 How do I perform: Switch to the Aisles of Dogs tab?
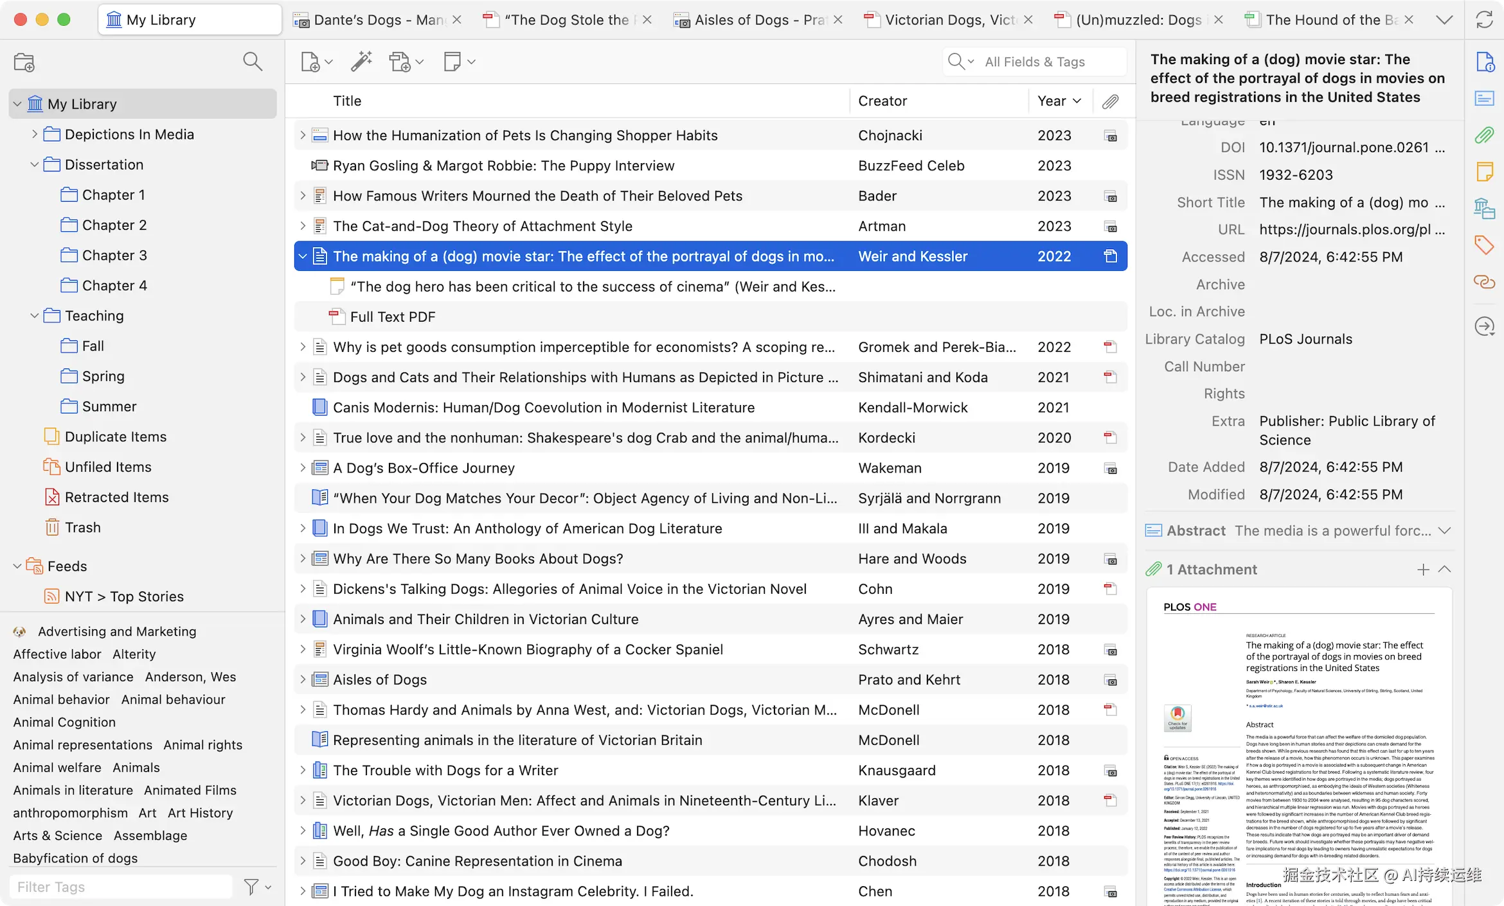tap(752, 19)
